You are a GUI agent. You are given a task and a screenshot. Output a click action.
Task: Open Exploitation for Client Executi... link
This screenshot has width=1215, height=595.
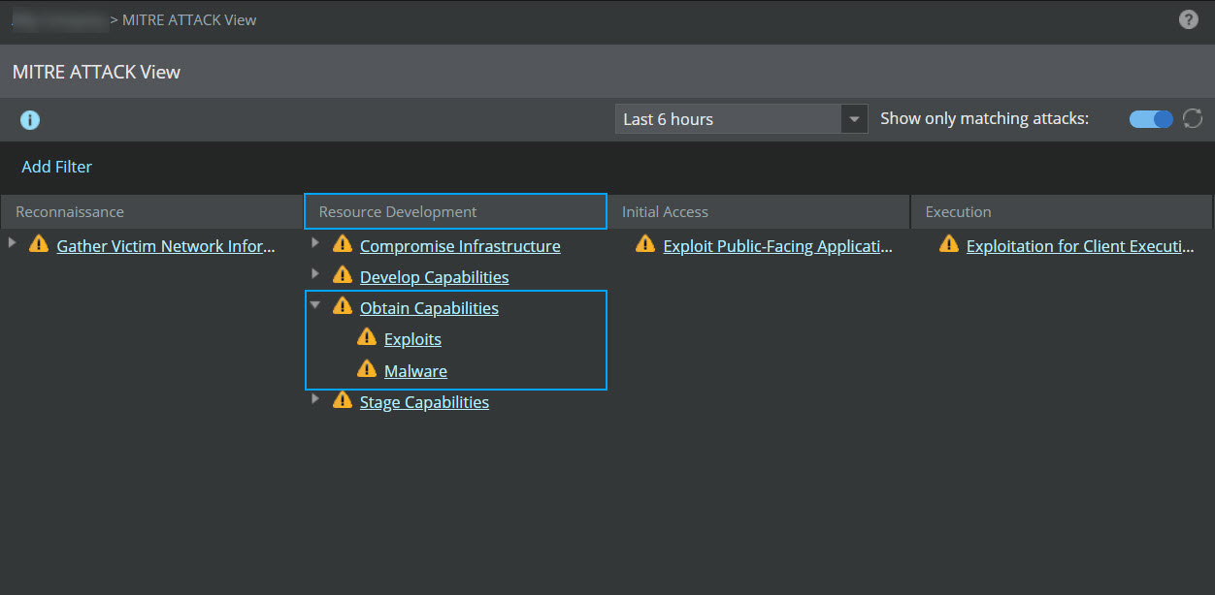[x=1080, y=246]
